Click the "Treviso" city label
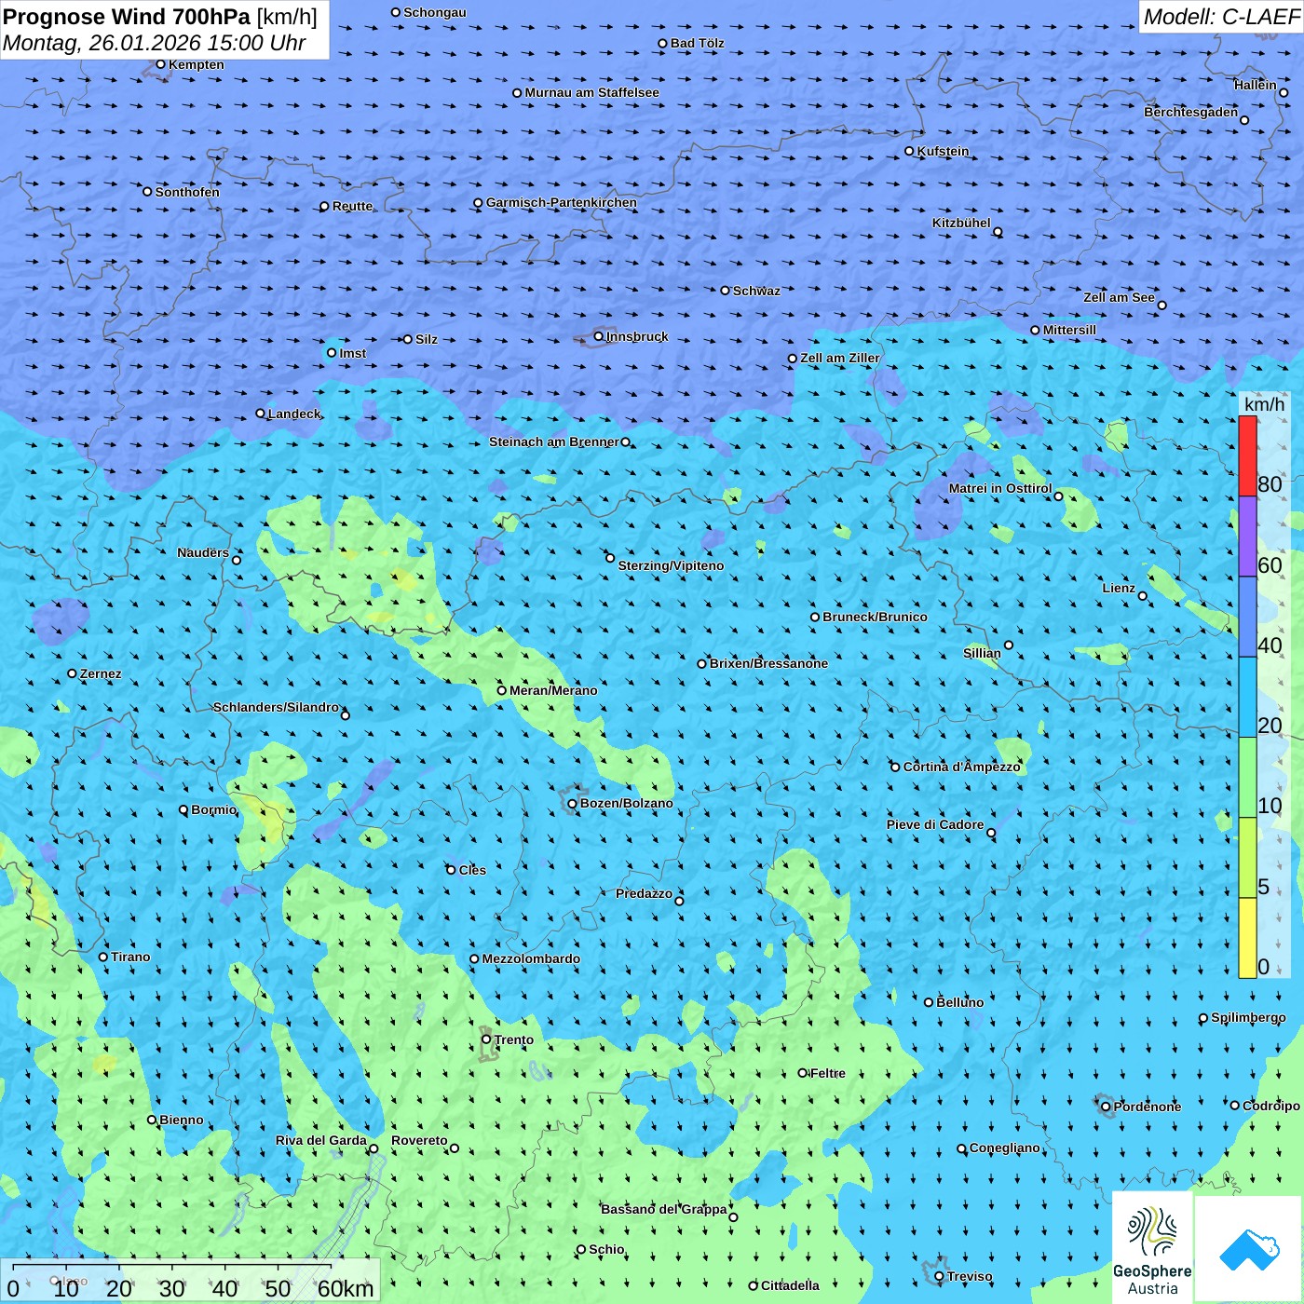This screenshot has width=1304, height=1304. tap(970, 1276)
